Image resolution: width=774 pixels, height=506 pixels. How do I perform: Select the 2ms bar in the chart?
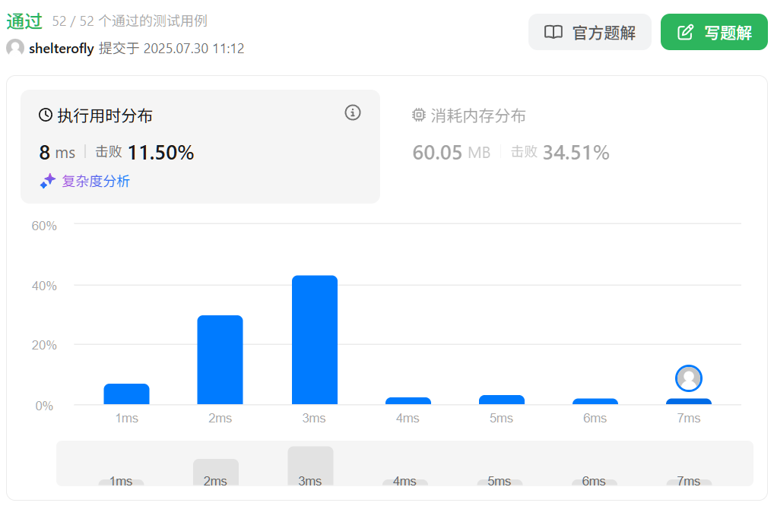220,360
